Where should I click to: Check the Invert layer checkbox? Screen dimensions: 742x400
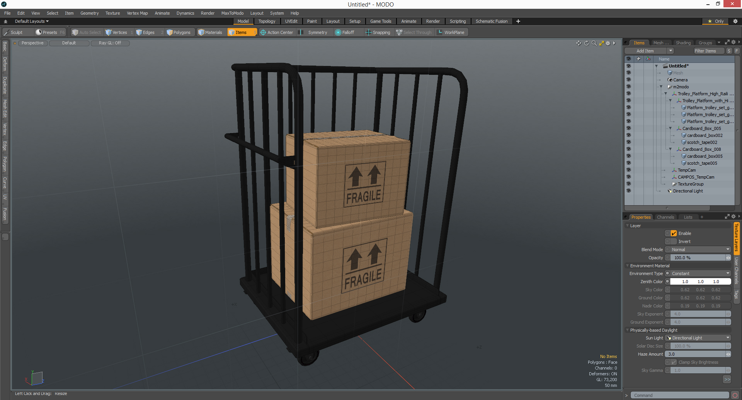(x=674, y=241)
